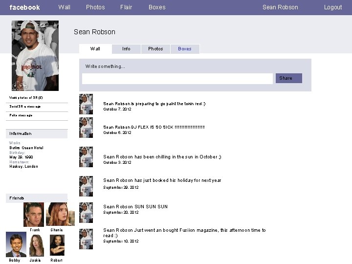Click avatar beside chilling in the sun post
This screenshot has width=352, height=264.
point(86,157)
